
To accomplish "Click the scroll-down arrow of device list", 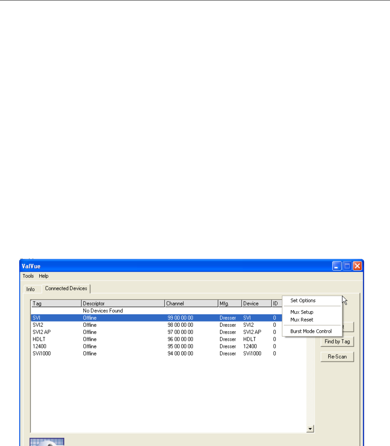I will tap(310, 429).
